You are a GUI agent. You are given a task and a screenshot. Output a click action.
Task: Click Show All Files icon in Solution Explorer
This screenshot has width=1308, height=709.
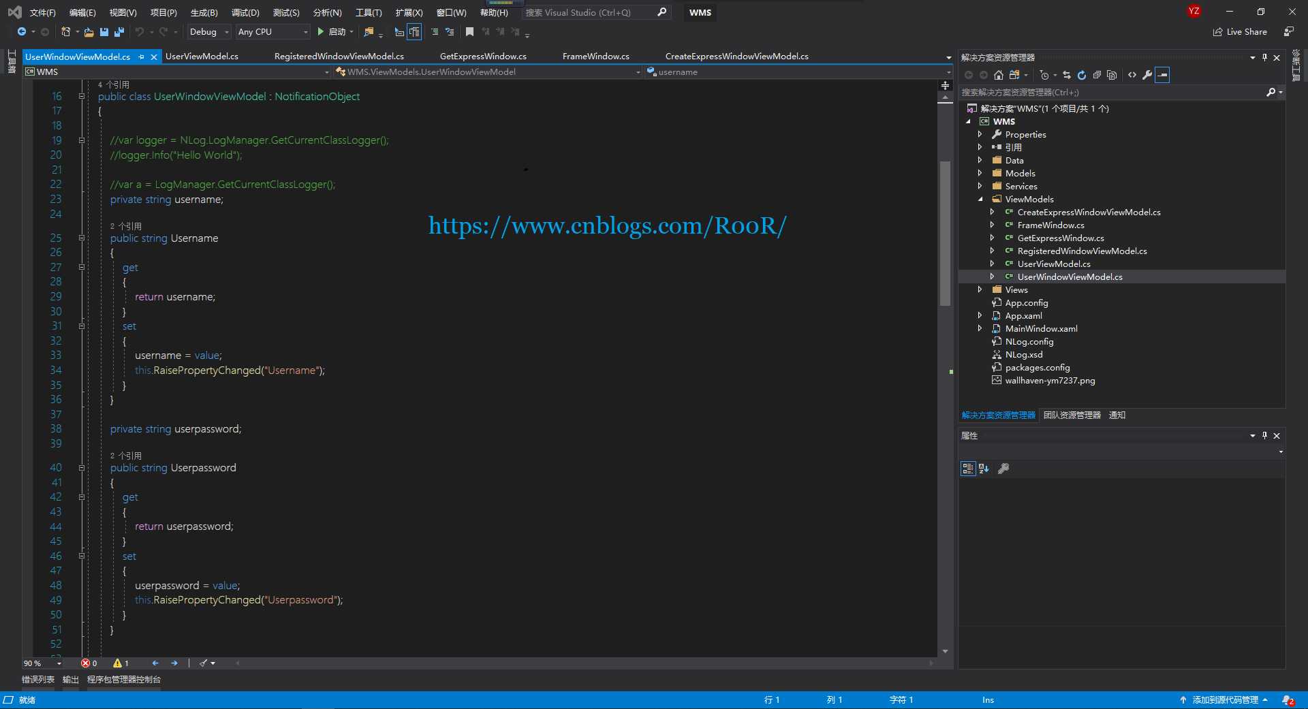click(x=1112, y=75)
